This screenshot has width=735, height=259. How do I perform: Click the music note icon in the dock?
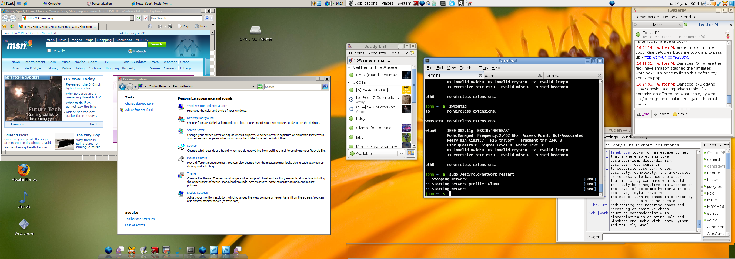178,250
